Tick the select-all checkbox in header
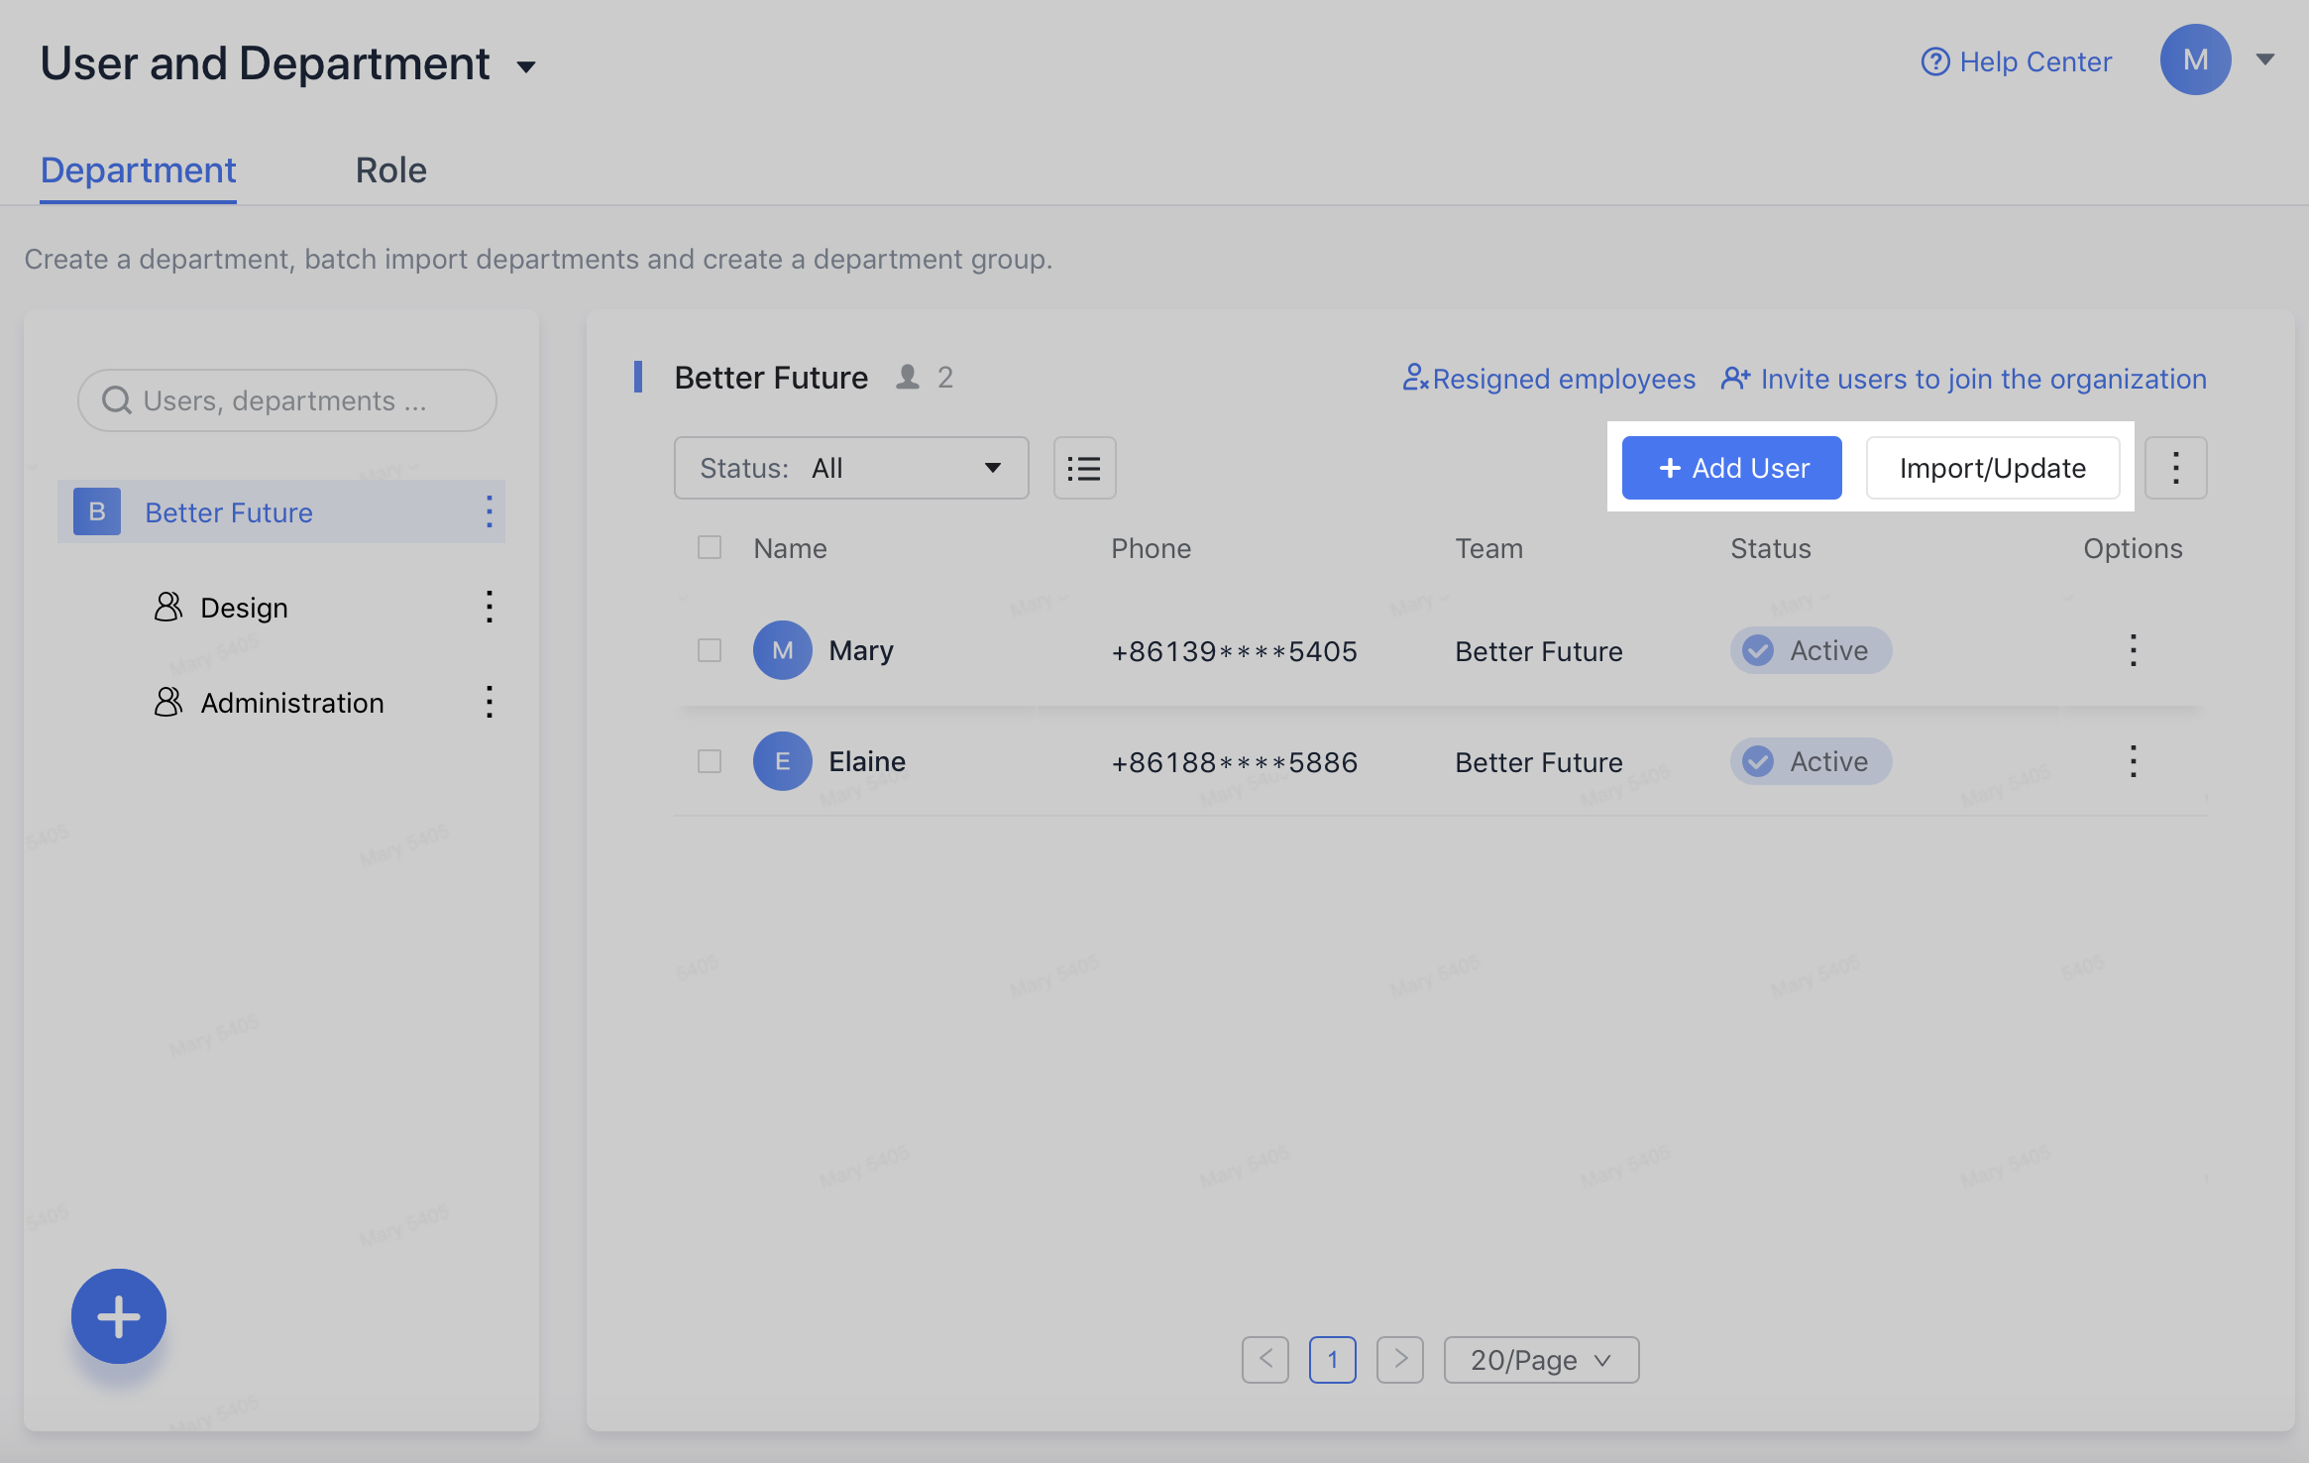 point(710,547)
